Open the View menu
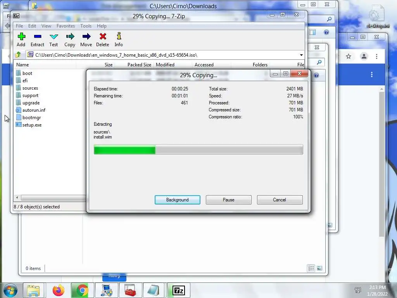397x298 pixels. tap(47, 26)
